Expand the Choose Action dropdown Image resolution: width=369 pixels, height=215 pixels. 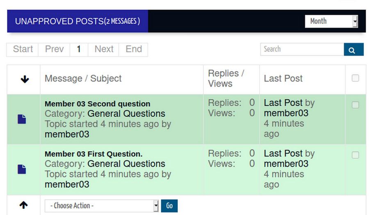click(101, 206)
